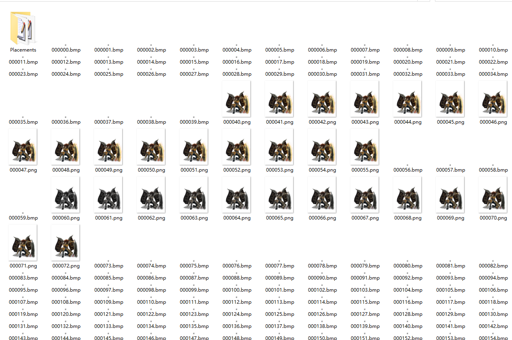Open the thumbnail for 000060.png

[66, 195]
